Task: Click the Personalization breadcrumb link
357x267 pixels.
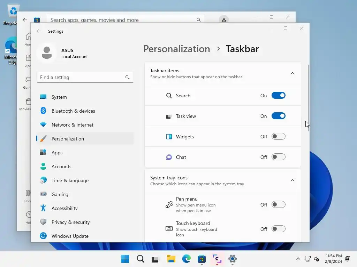Action: [x=176, y=49]
